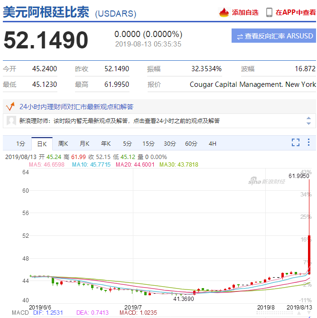317x318 pixels.
Task: Choose the 4H chart interval
Action: point(212,143)
